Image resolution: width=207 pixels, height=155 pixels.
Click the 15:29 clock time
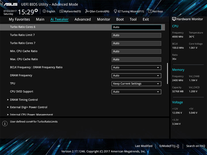click(26, 12)
